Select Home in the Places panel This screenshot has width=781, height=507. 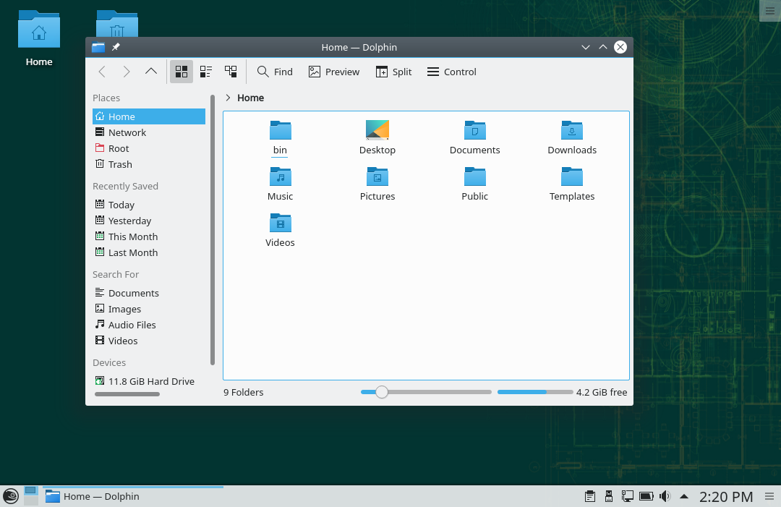point(149,116)
